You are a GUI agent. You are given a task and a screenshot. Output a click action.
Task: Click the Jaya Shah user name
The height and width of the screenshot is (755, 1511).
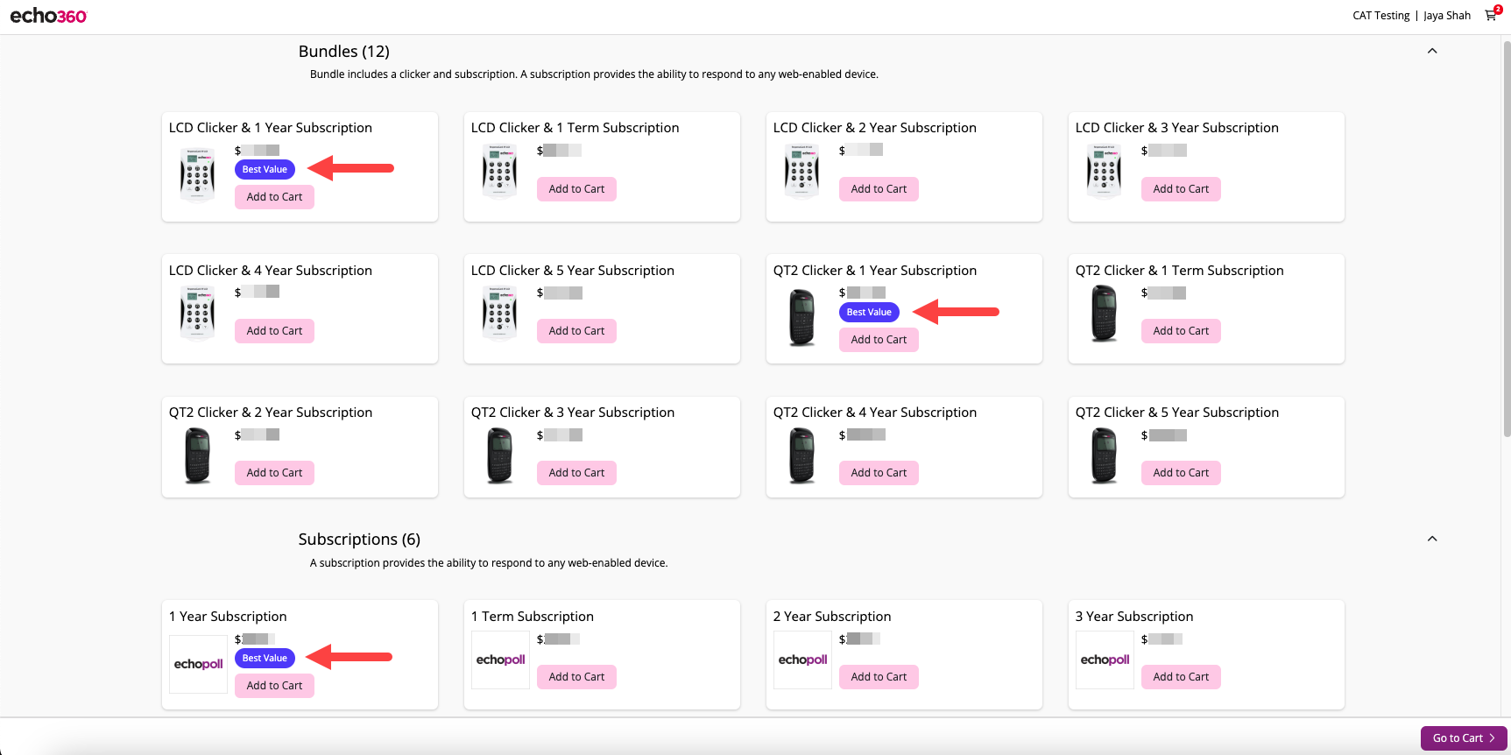[x=1447, y=15]
